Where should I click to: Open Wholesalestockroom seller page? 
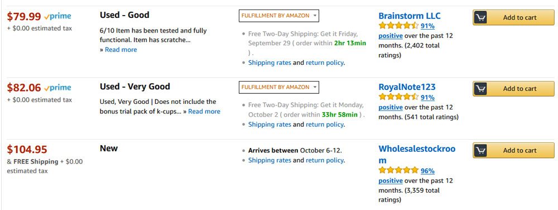click(417, 154)
